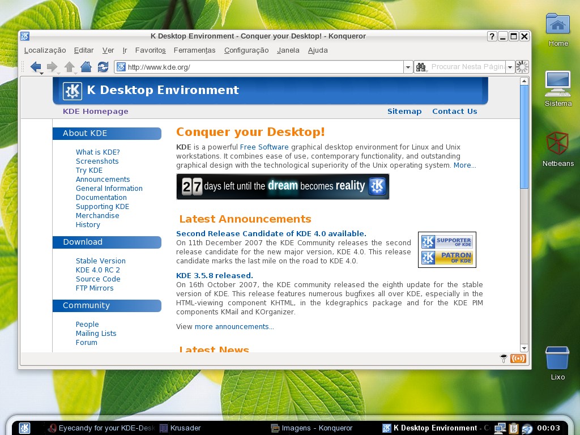Click the Patron of KDE badge
This screenshot has height=435, width=580.
(447, 258)
